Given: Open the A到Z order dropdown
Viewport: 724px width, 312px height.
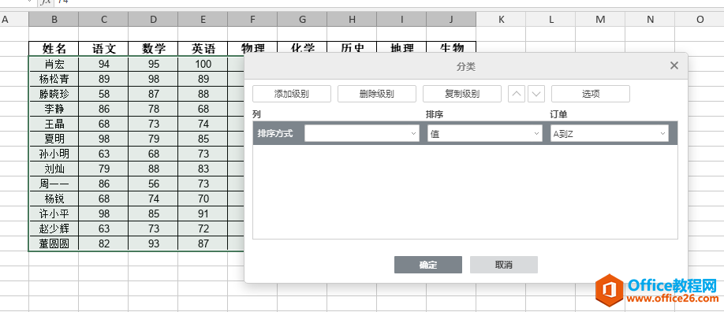Looking at the screenshot, I should click(x=610, y=134).
